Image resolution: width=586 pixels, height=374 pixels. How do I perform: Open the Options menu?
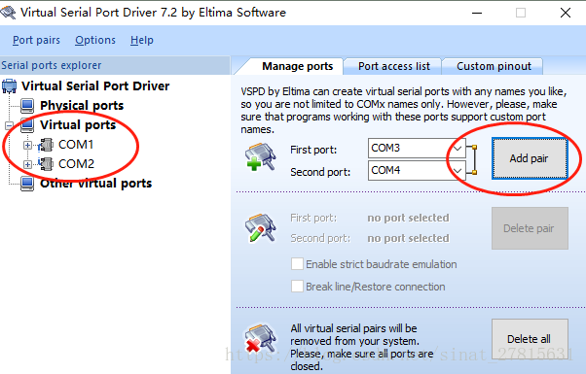tap(95, 40)
